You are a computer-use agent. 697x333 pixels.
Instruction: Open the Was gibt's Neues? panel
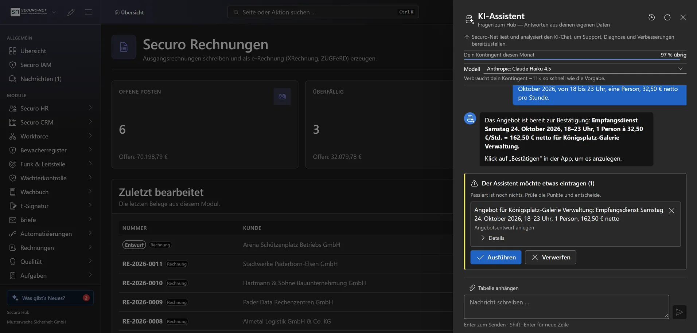click(x=50, y=298)
